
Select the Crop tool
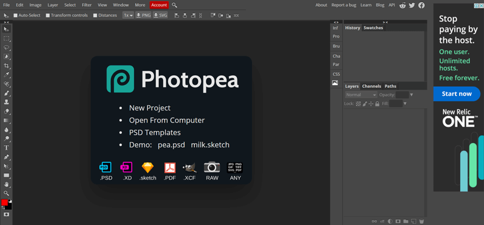[6, 65]
